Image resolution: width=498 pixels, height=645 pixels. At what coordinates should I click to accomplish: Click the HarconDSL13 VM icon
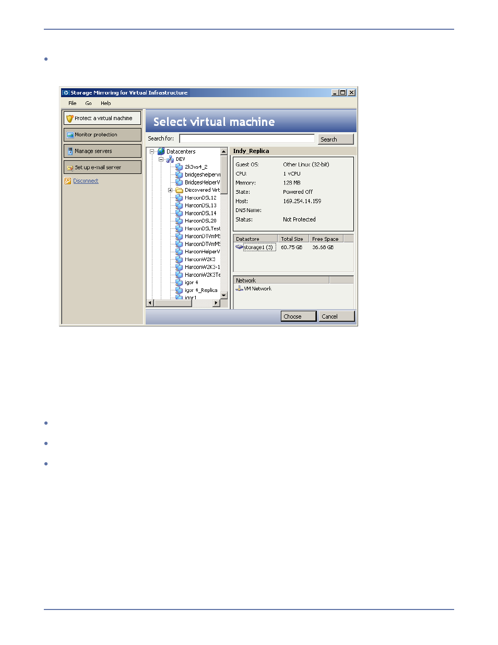(x=179, y=205)
